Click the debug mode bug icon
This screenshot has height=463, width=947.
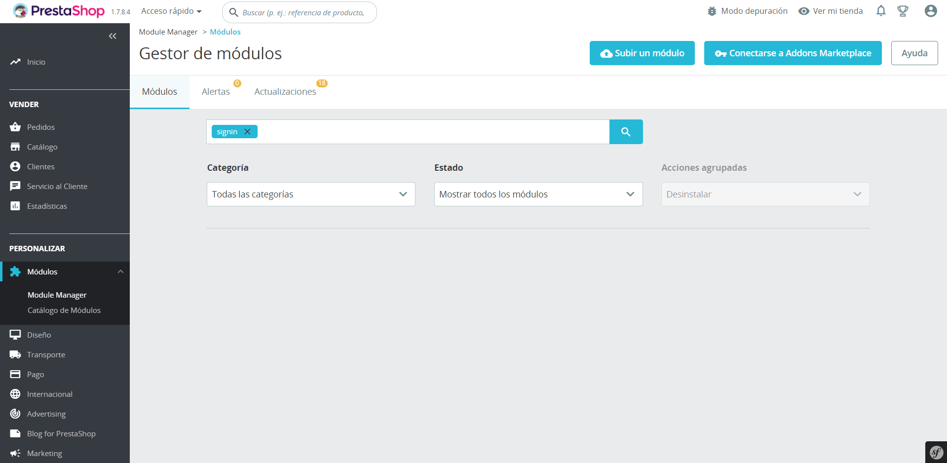[712, 11]
